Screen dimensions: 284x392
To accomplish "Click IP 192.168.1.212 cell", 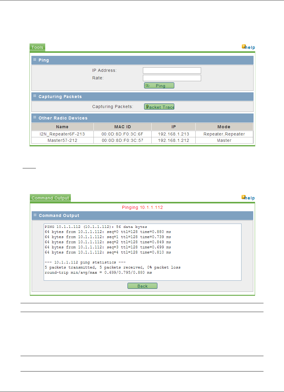I will pyautogui.click(x=174, y=140).
